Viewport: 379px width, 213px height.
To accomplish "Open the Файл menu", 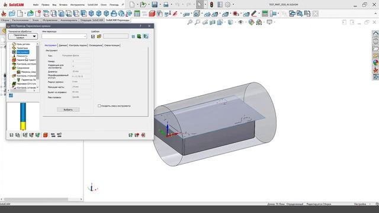I will [36, 5].
